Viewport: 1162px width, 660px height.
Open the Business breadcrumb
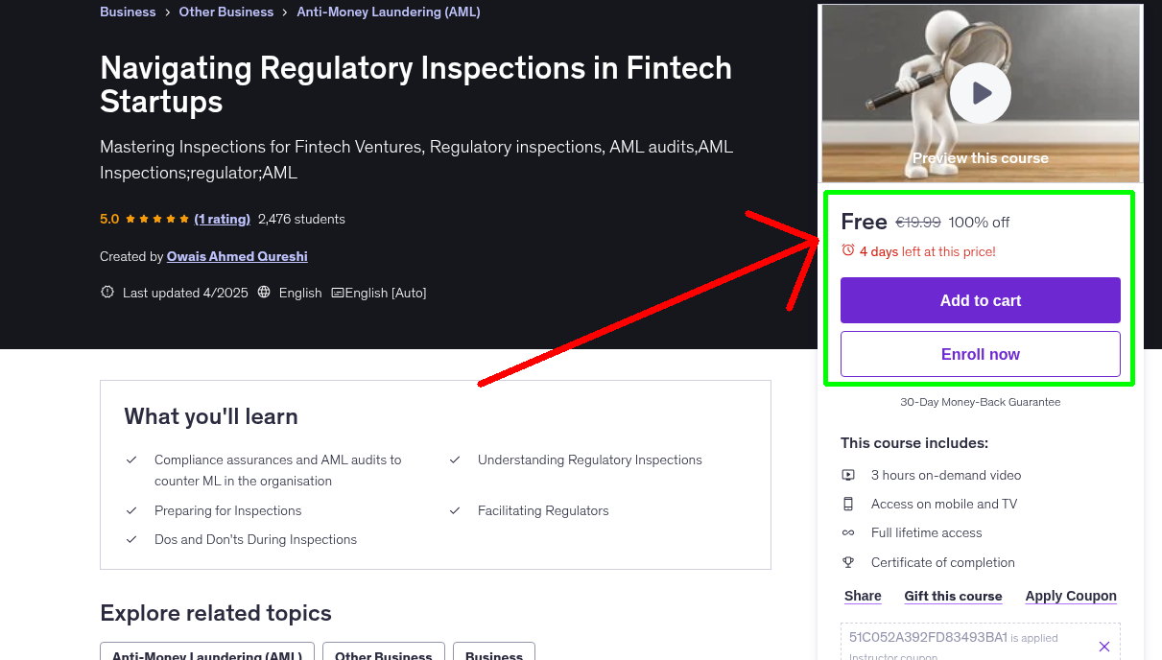tap(128, 12)
